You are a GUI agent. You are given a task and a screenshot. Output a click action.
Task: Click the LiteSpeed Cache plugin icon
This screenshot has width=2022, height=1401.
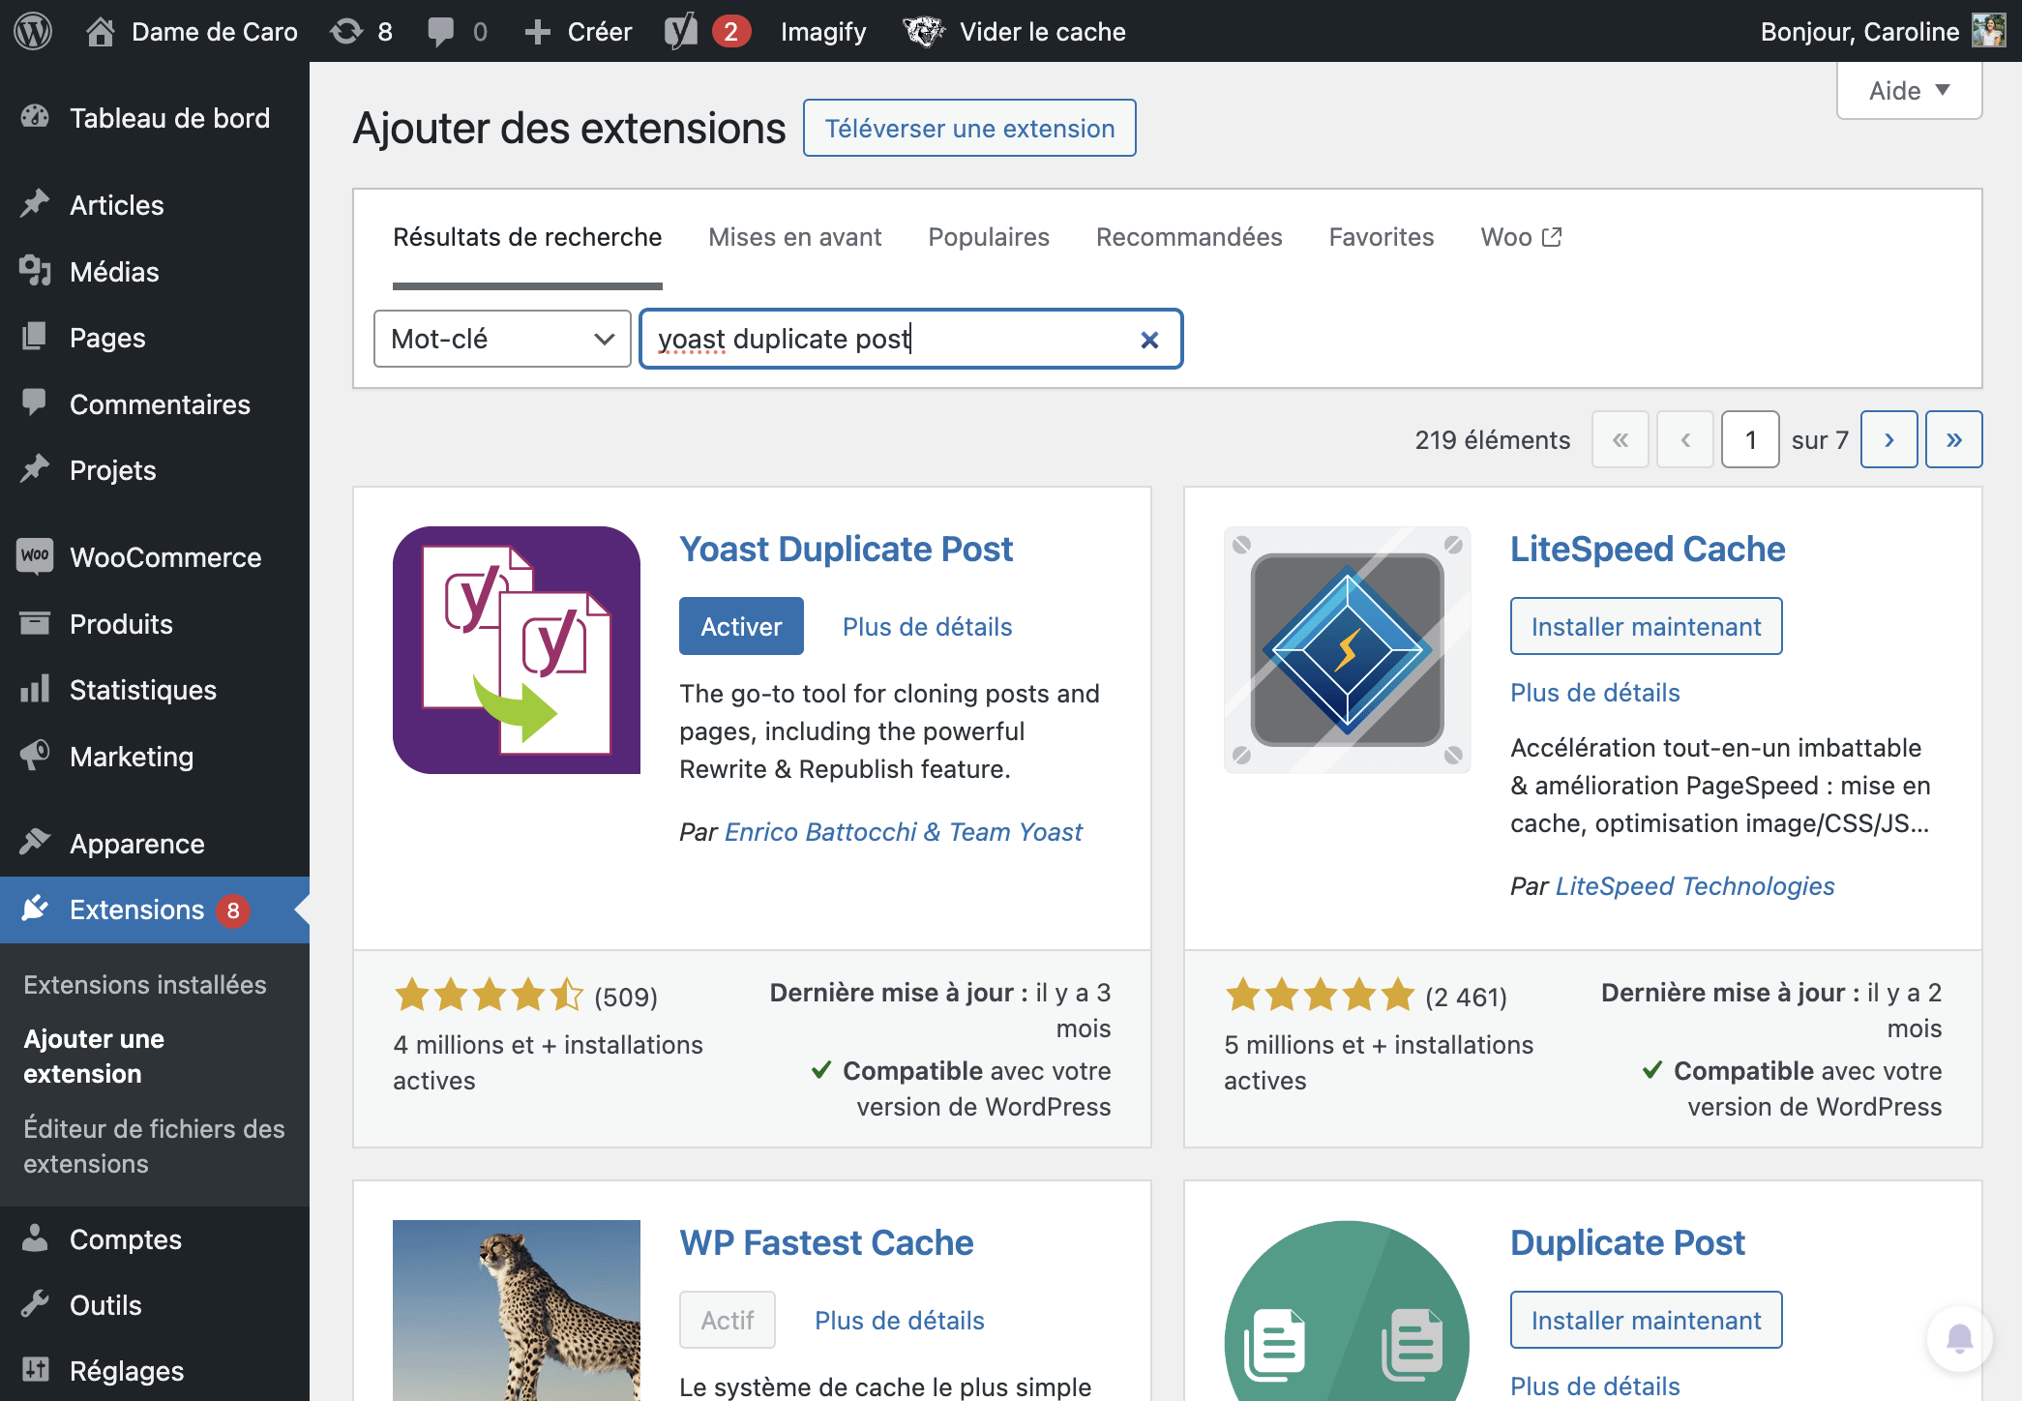1348,650
